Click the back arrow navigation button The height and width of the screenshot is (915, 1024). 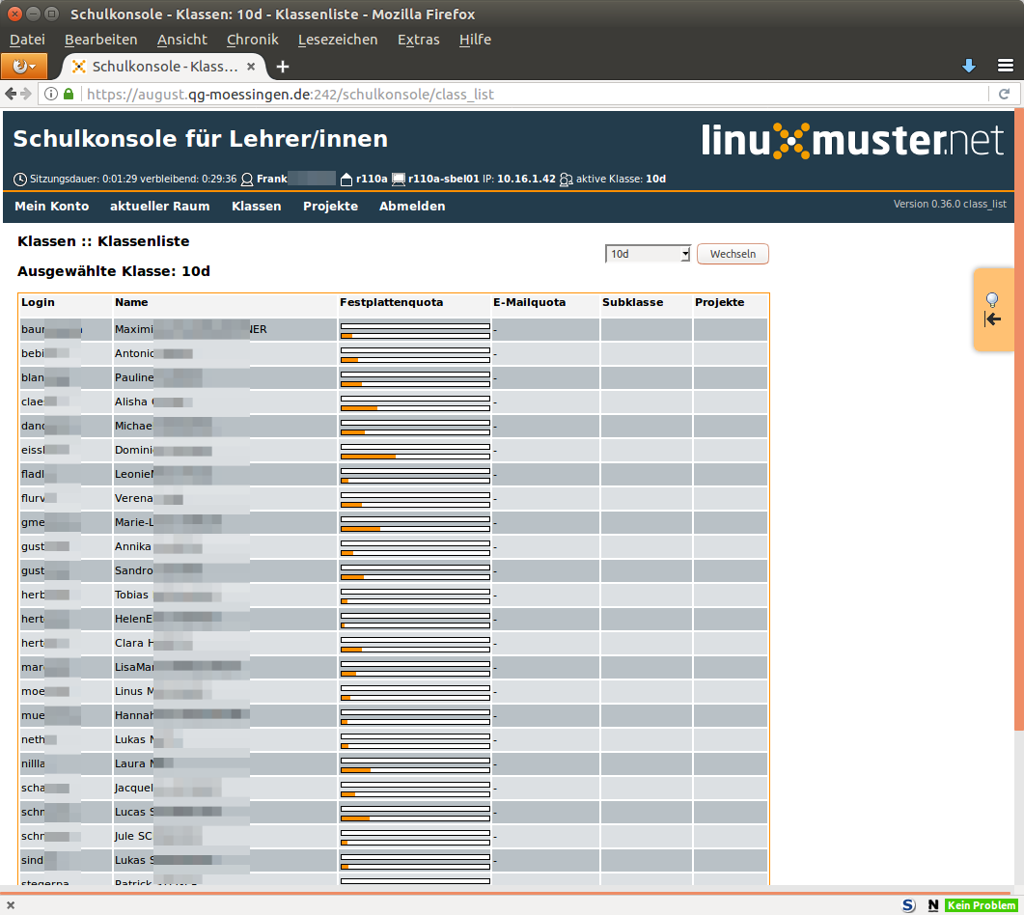(x=12, y=95)
